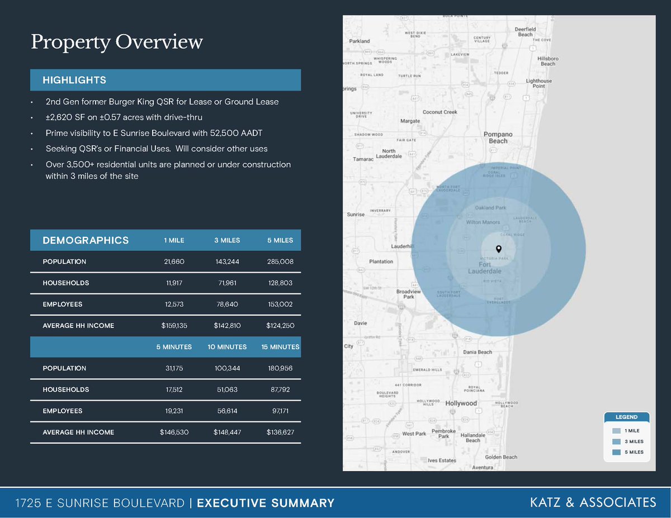This screenshot has width=671, height=518.
Task: Select the 3 MILES color swatch in the legend
Action: coord(616,441)
